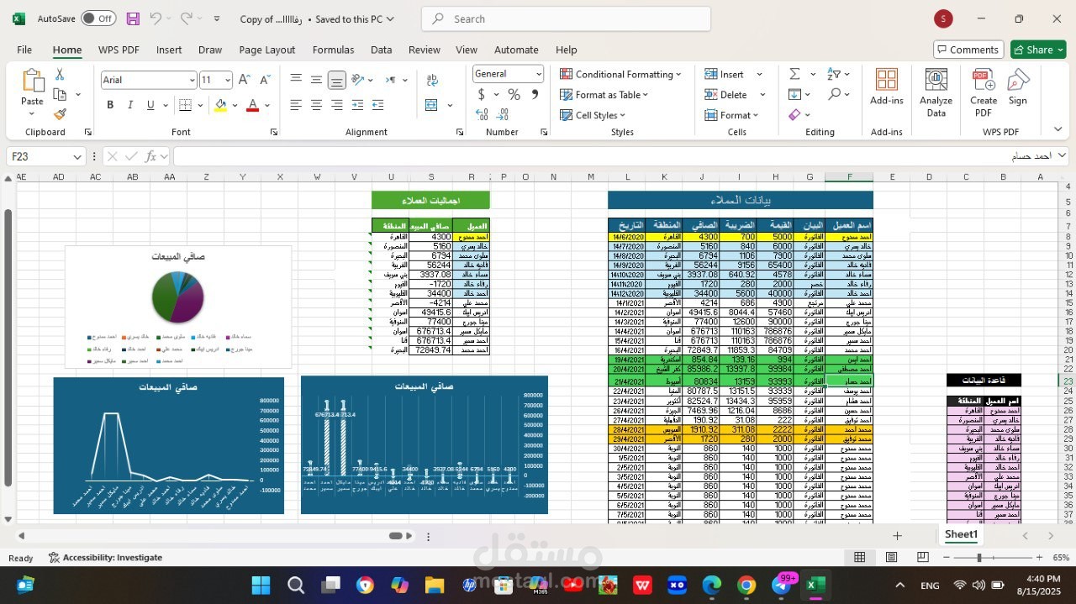Open Google Chrome from the taskbar
1076x604 pixels.
746,585
